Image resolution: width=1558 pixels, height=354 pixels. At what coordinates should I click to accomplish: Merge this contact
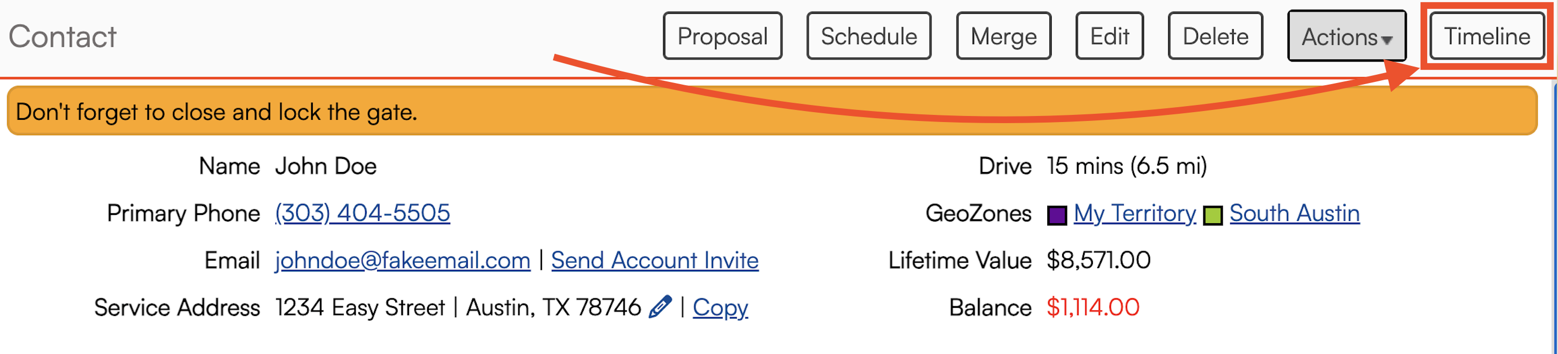[x=1003, y=36]
